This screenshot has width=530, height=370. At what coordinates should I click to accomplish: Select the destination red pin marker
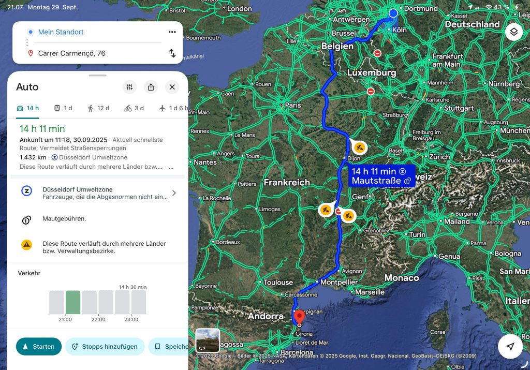pyautogui.click(x=299, y=316)
